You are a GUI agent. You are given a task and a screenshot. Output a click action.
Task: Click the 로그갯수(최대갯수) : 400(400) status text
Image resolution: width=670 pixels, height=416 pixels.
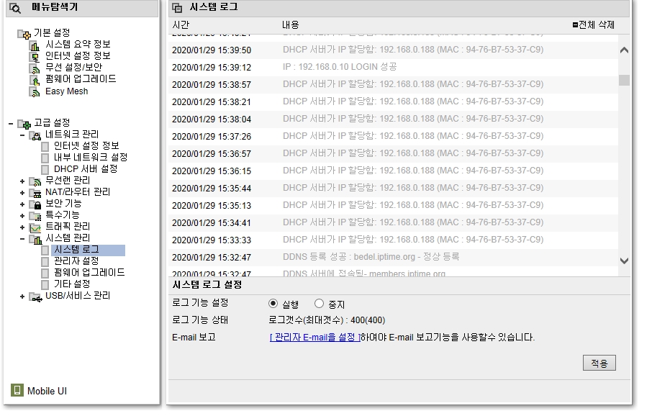point(327,320)
